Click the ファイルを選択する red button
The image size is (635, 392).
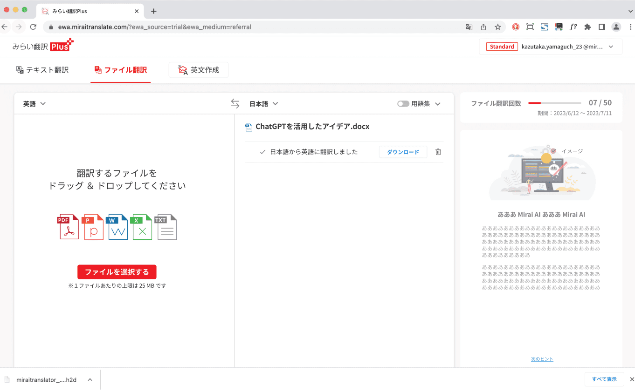[x=117, y=272]
